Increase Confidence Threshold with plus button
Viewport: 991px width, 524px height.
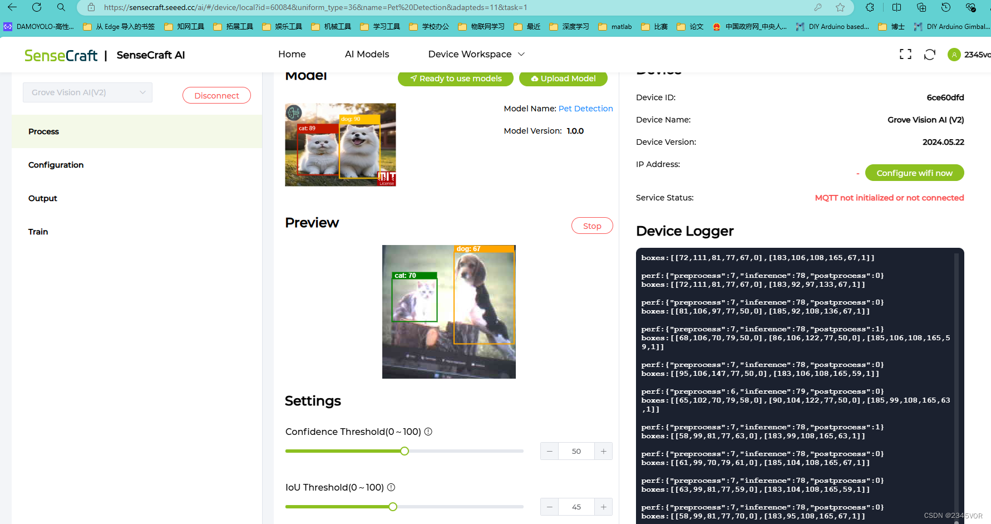point(603,451)
